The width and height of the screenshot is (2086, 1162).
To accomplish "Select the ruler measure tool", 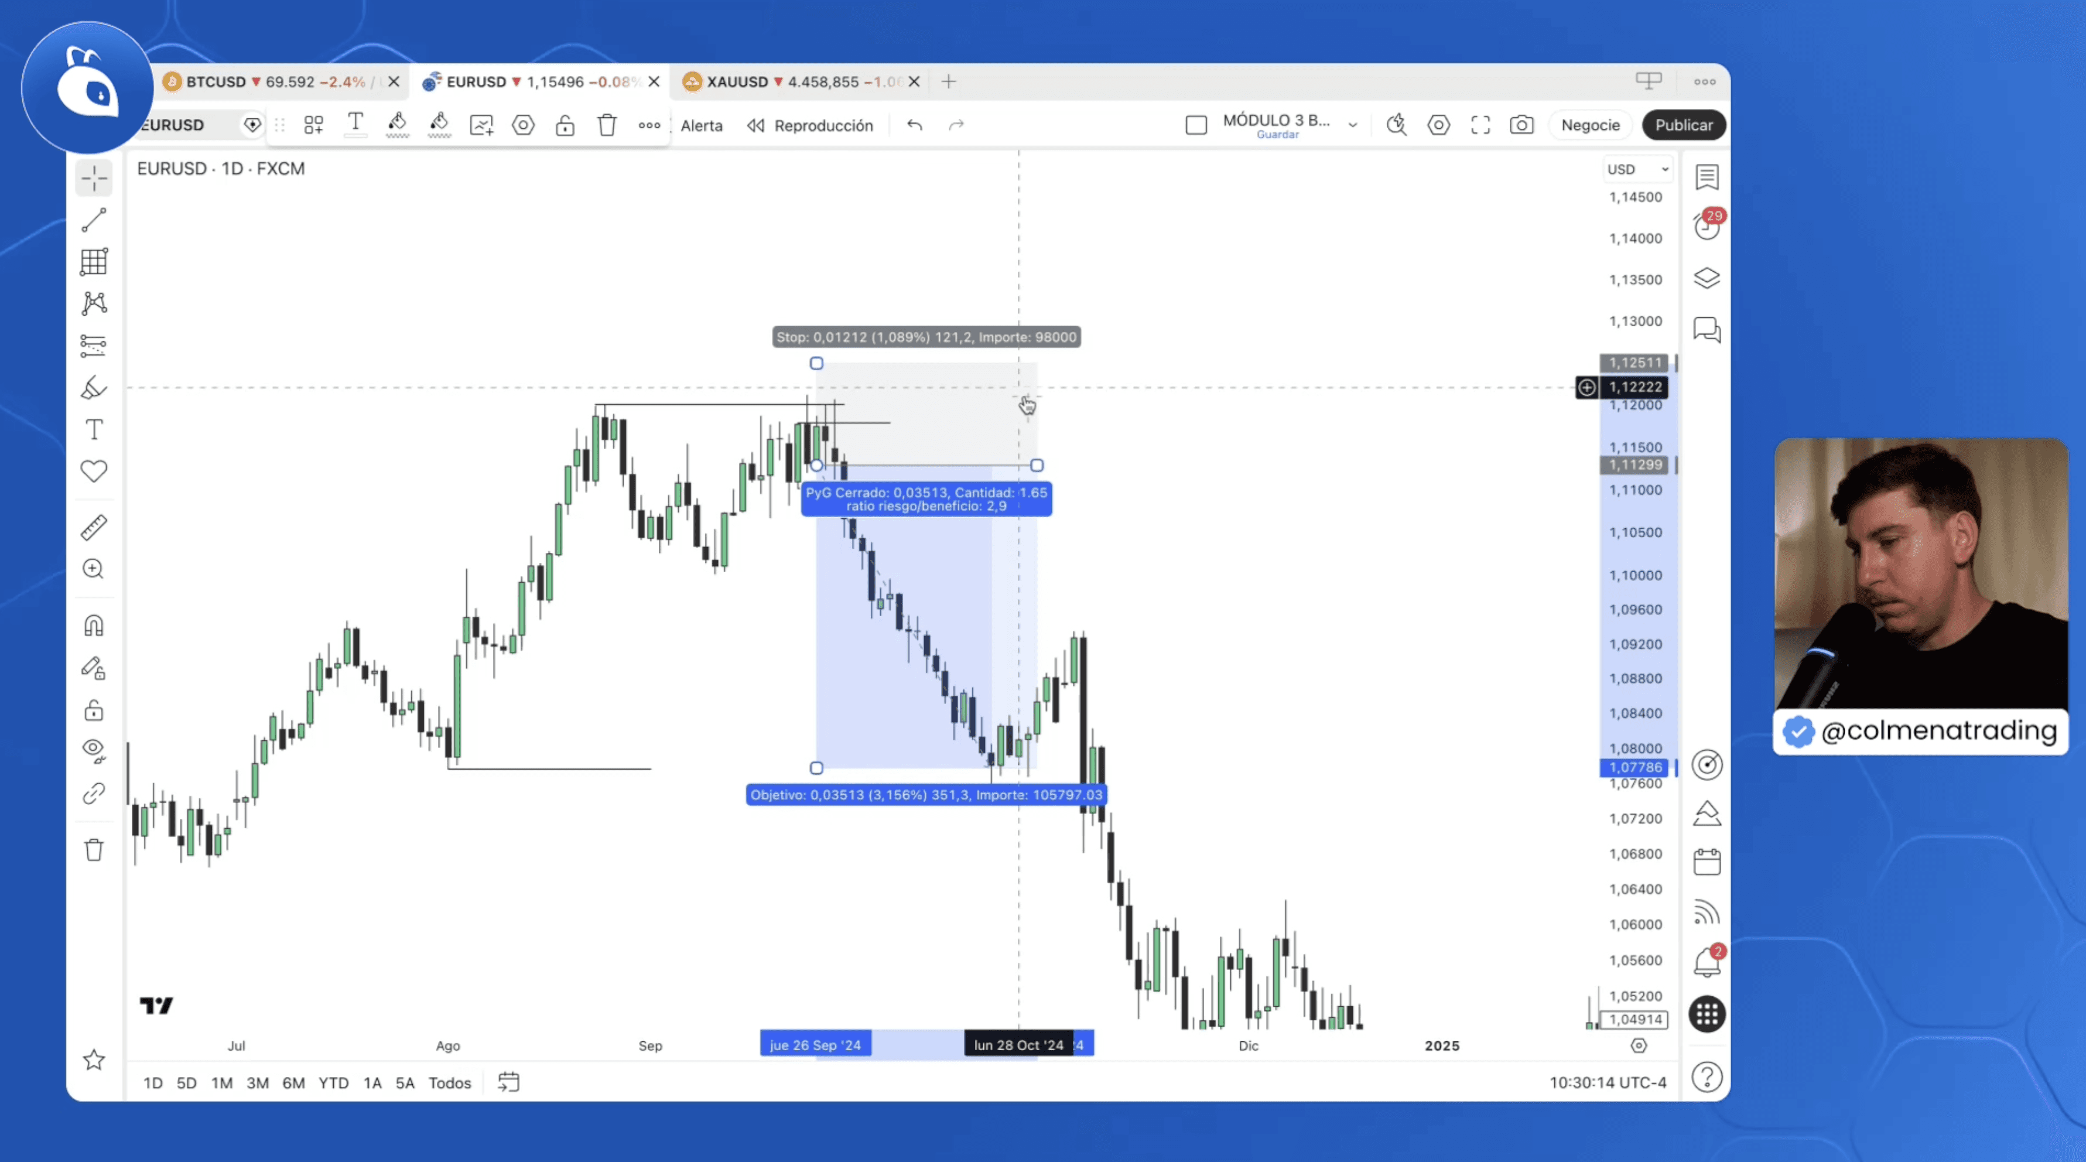I will tap(94, 528).
